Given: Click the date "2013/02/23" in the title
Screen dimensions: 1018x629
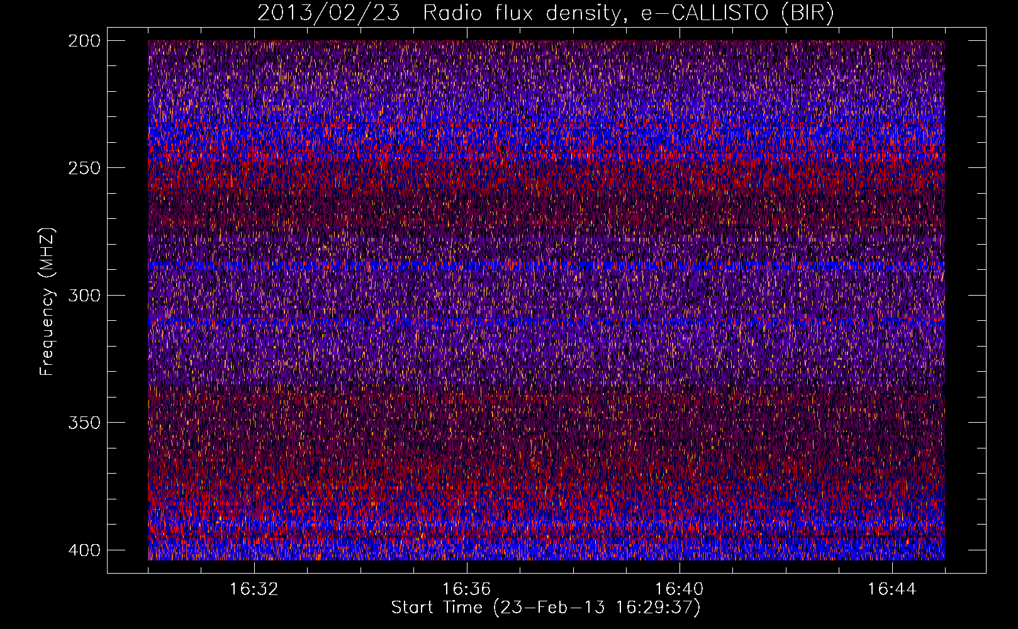Looking at the screenshot, I should pos(328,13).
